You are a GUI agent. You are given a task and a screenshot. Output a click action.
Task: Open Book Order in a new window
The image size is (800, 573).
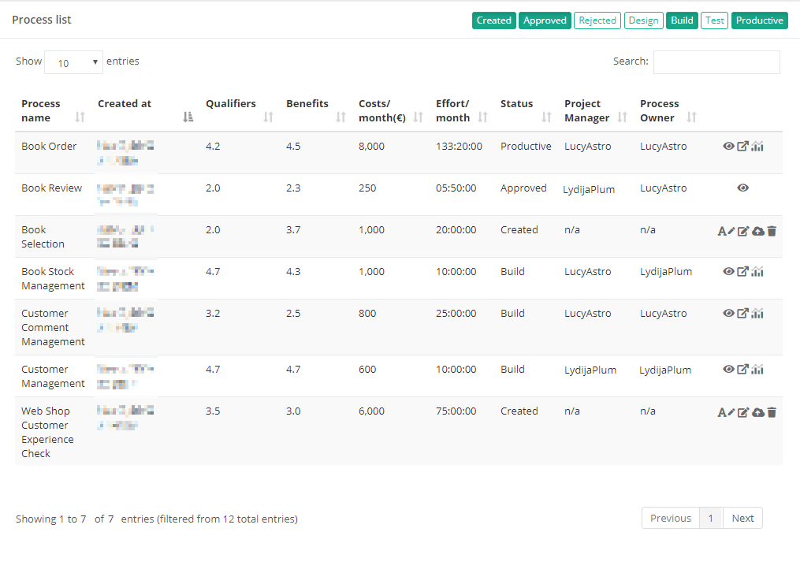pos(742,146)
